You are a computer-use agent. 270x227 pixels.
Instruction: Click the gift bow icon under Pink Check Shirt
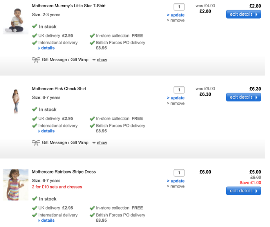point(36,142)
